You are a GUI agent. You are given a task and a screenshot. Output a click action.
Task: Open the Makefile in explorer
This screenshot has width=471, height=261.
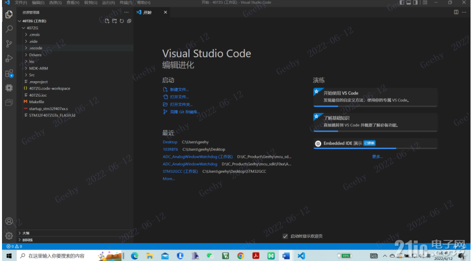pyautogui.click(x=75, y=102)
